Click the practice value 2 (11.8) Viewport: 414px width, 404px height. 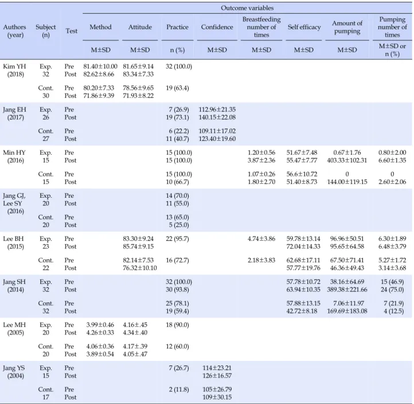(x=179, y=390)
